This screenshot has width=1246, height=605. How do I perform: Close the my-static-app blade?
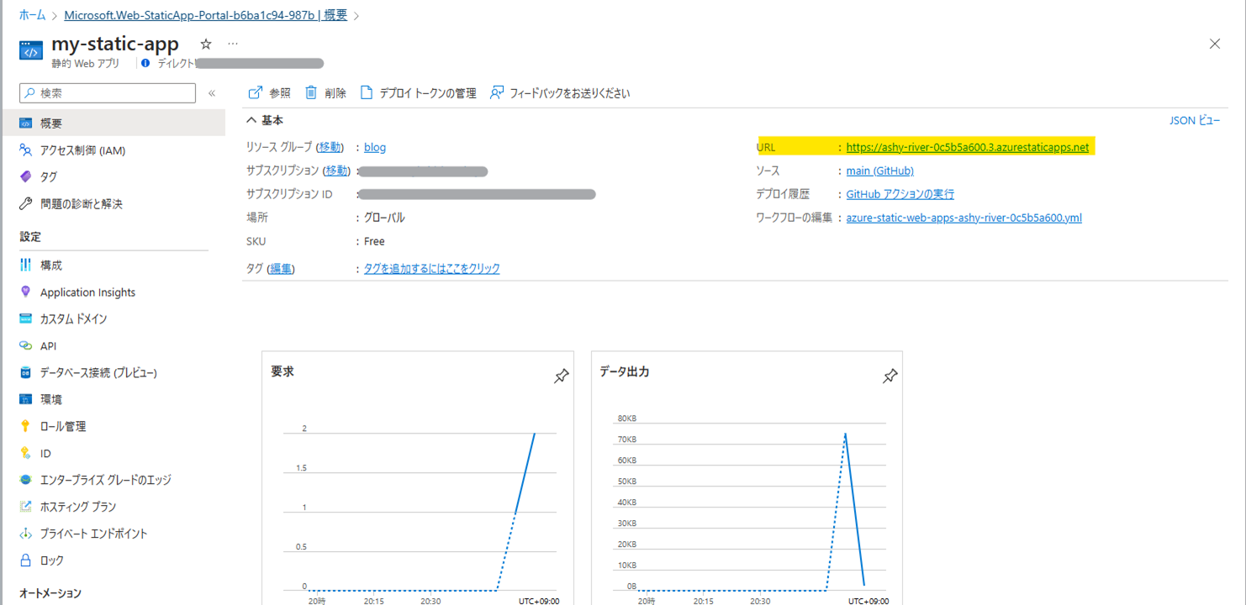(x=1214, y=44)
